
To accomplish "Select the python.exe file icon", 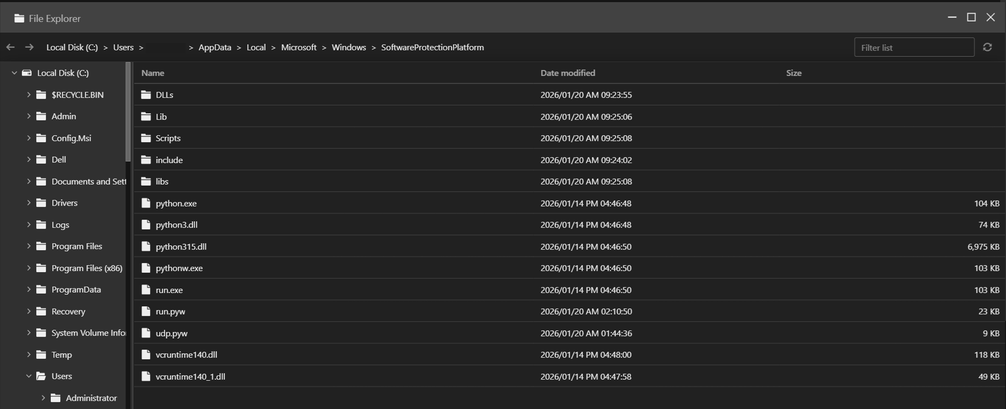I will coord(146,203).
